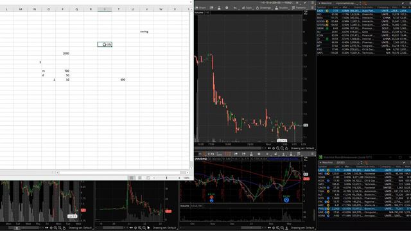Click Excel horizontal scrollbar left arrow
This screenshot has height=231, width=411.
(57, 173)
